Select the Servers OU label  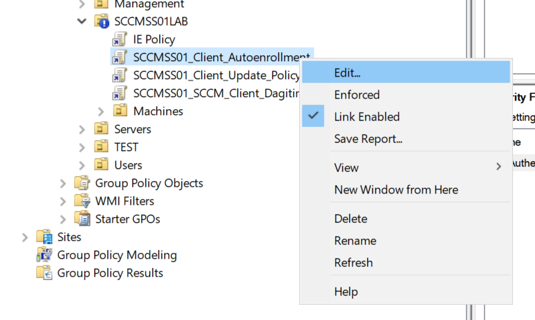(x=133, y=129)
